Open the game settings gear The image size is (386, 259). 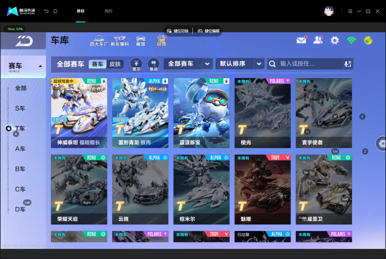335,40
